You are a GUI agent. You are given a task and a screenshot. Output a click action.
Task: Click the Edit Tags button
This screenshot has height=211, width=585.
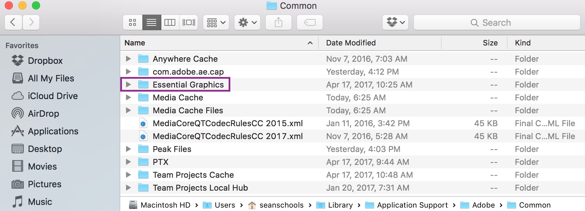310,22
